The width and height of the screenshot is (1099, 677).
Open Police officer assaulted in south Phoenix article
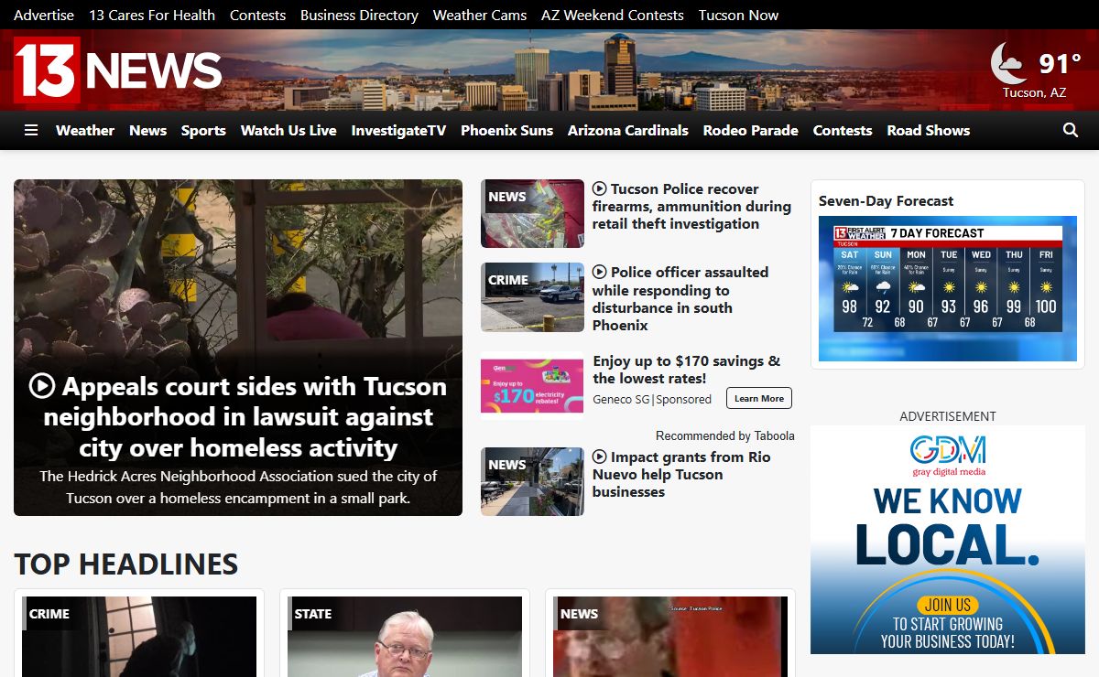680,298
